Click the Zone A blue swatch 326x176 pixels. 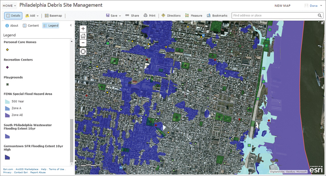click(x=7, y=108)
